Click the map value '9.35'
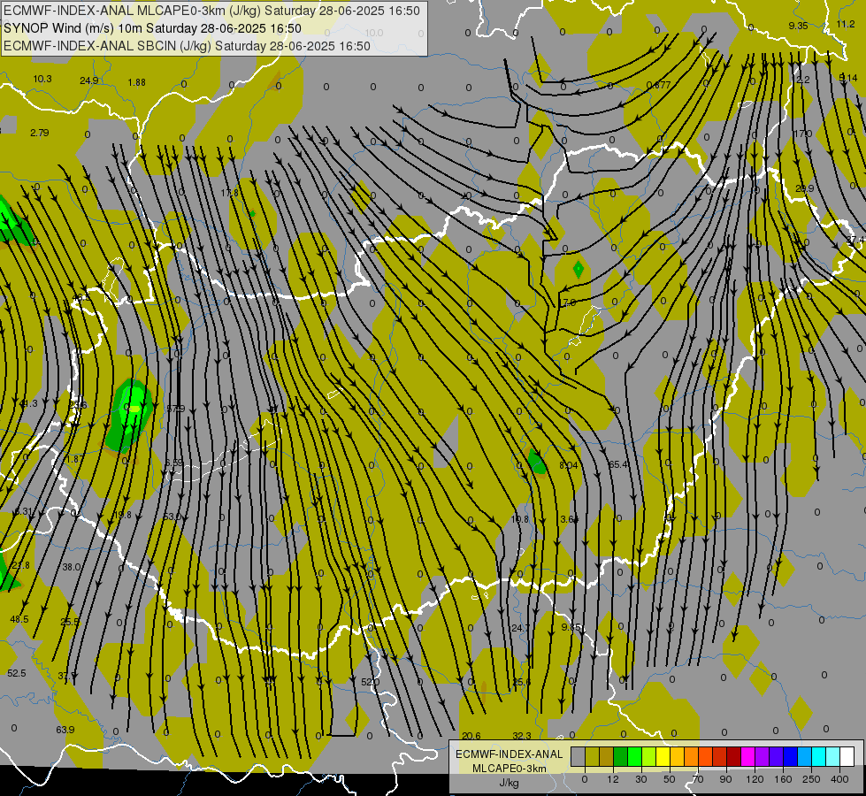Image resolution: width=866 pixels, height=796 pixels. click(x=798, y=26)
